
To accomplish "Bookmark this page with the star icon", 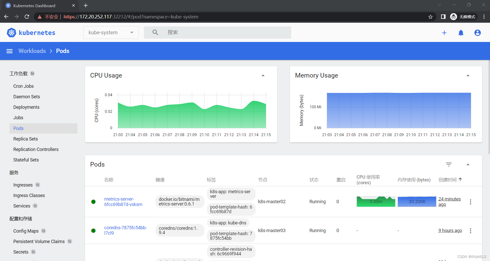I will [430, 17].
